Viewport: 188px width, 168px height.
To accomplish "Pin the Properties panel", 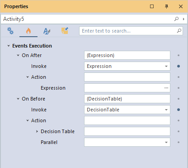I will pyautogui.click(x=166, y=6).
